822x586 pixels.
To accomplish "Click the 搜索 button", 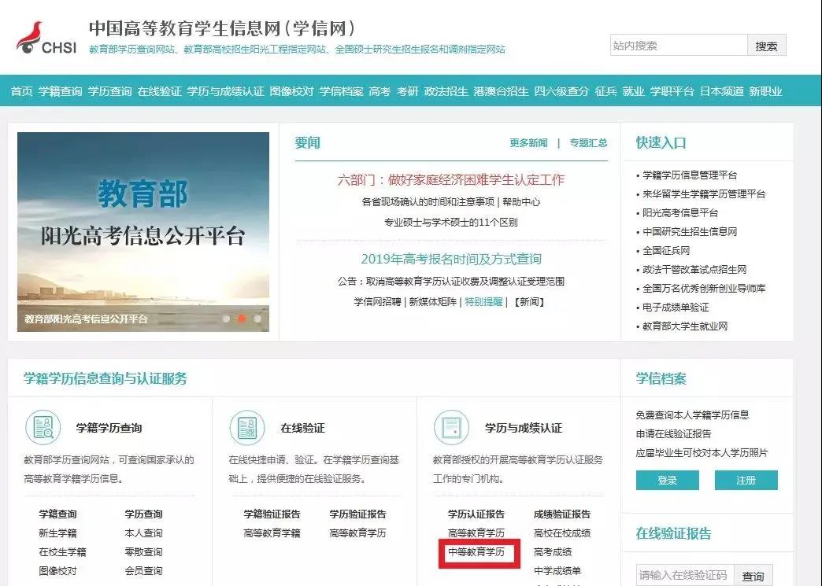I will tap(766, 46).
